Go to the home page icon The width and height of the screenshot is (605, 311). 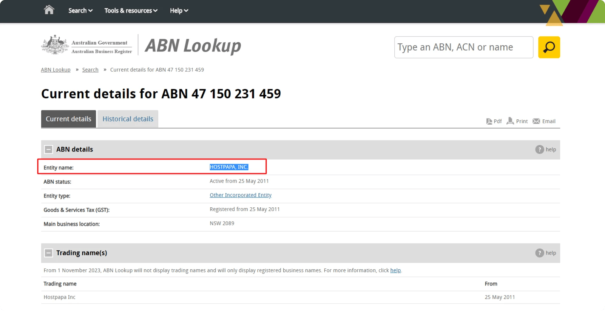tap(49, 10)
